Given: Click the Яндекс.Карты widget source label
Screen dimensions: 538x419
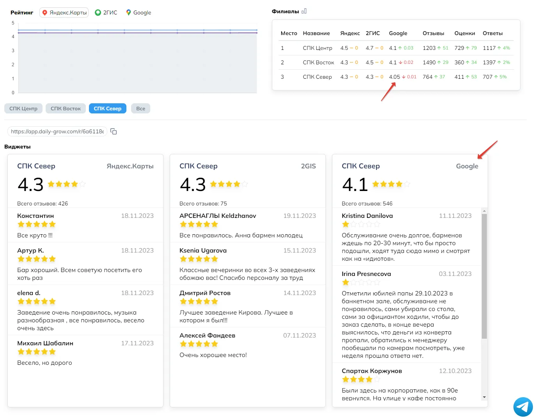Looking at the screenshot, I should coord(130,166).
